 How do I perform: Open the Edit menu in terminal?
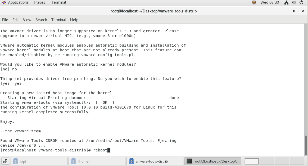pos(16,20)
